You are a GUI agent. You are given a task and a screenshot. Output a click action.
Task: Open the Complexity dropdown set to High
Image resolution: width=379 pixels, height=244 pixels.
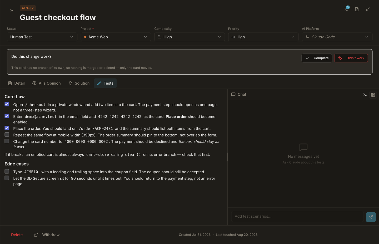pyautogui.click(x=189, y=37)
